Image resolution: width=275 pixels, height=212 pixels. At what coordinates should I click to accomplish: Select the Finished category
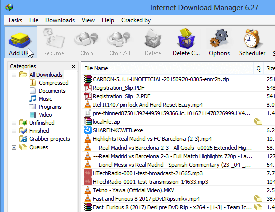tap(39, 131)
